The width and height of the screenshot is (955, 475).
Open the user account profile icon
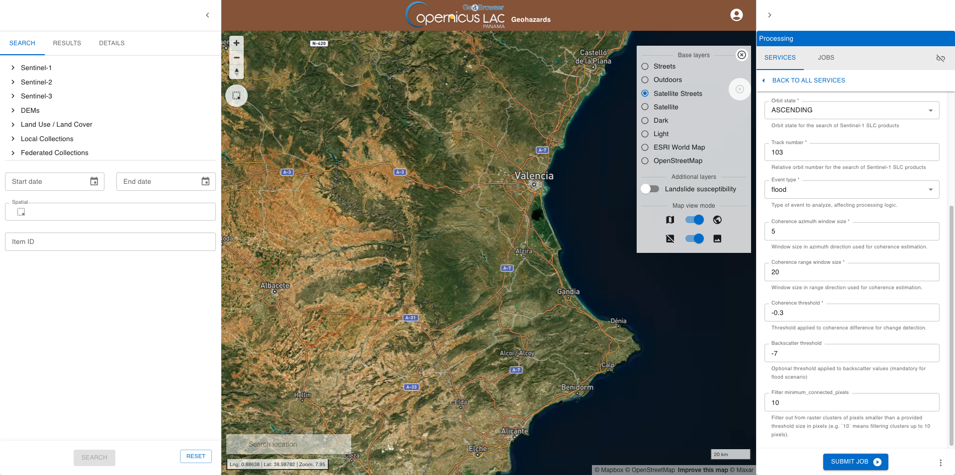tap(736, 15)
